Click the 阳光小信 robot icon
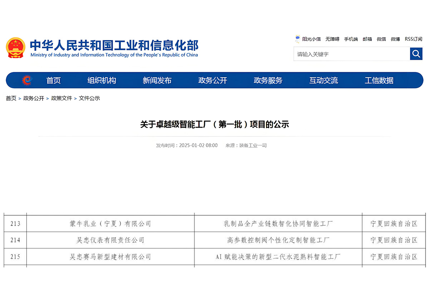The height and width of the screenshot is (286, 429). point(297,39)
